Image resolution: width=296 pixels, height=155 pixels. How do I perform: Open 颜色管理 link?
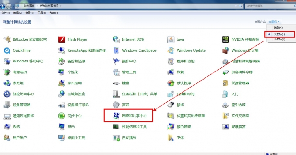pos(184,127)
